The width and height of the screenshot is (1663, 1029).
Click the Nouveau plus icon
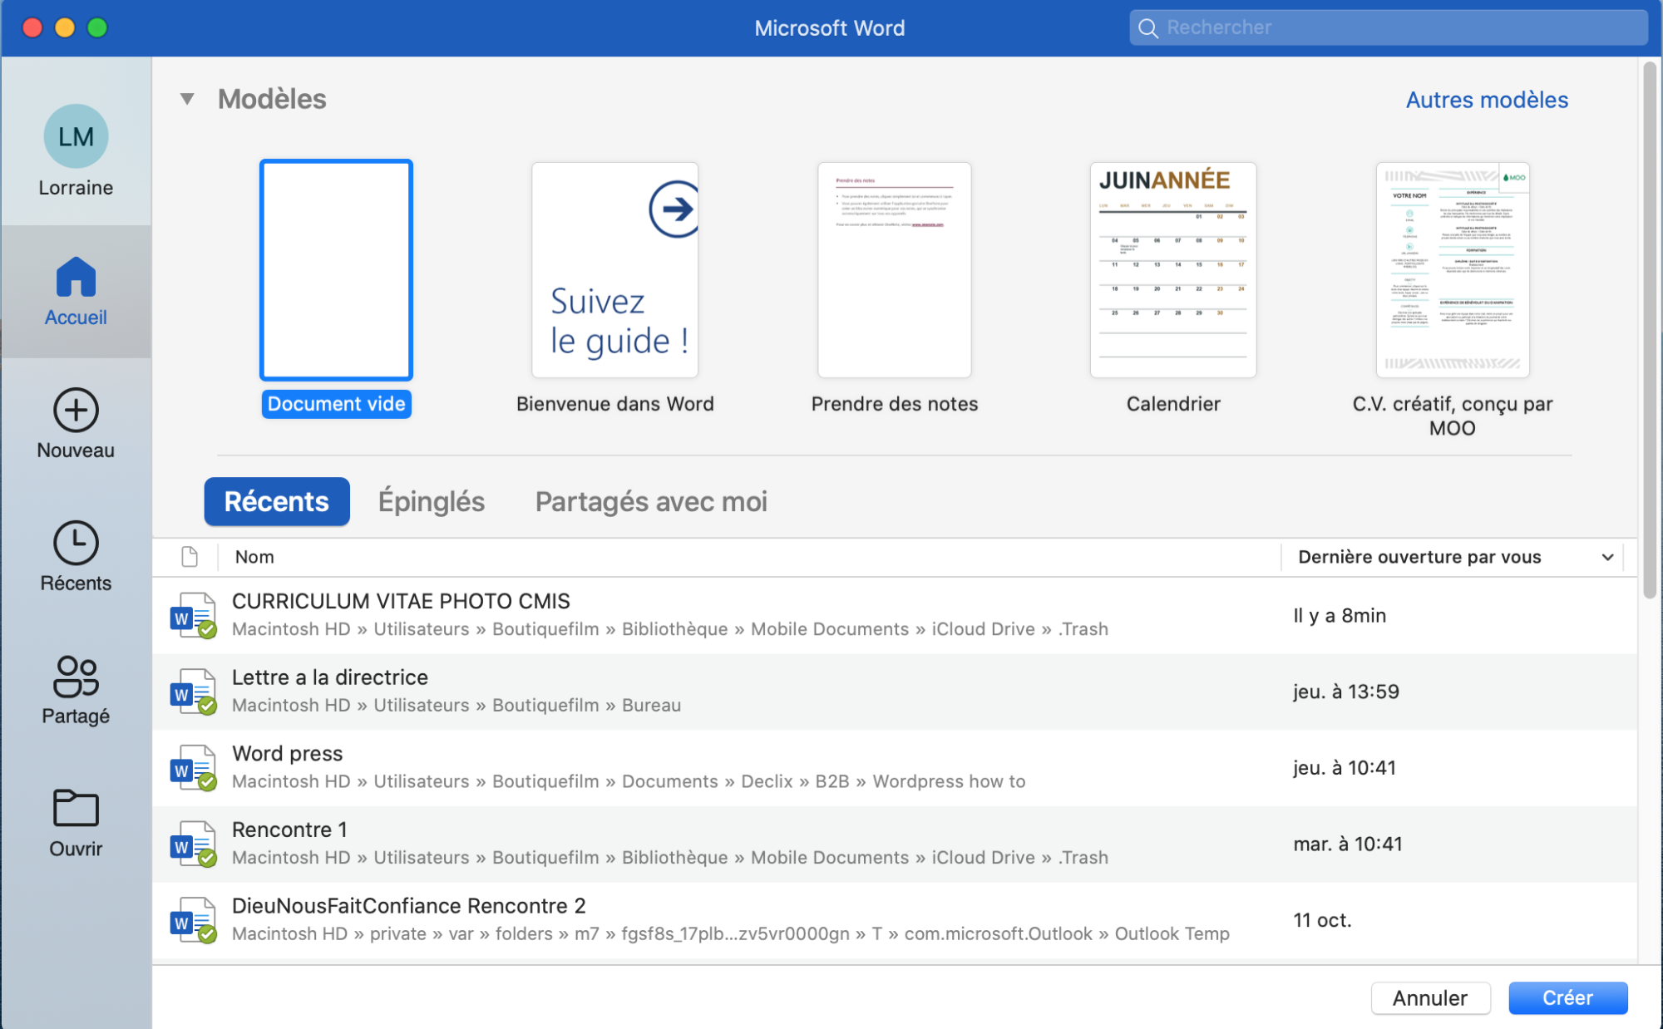click(76, 410)
